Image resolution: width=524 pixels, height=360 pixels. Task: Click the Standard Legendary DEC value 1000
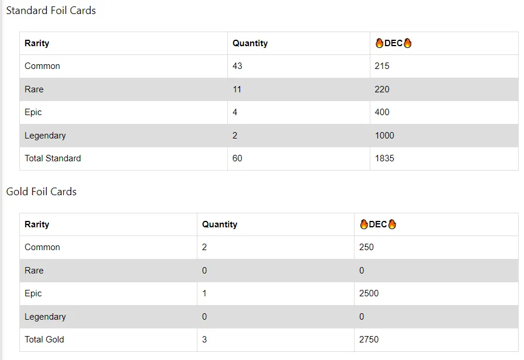click(384, 136)
